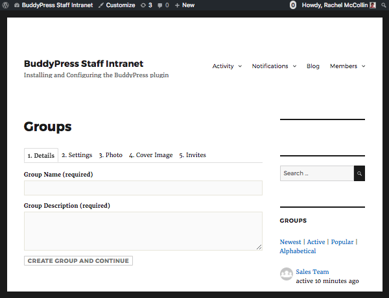Select the 'active 10 minutes ago' text

pyautogui.click(x=327, y=281)
